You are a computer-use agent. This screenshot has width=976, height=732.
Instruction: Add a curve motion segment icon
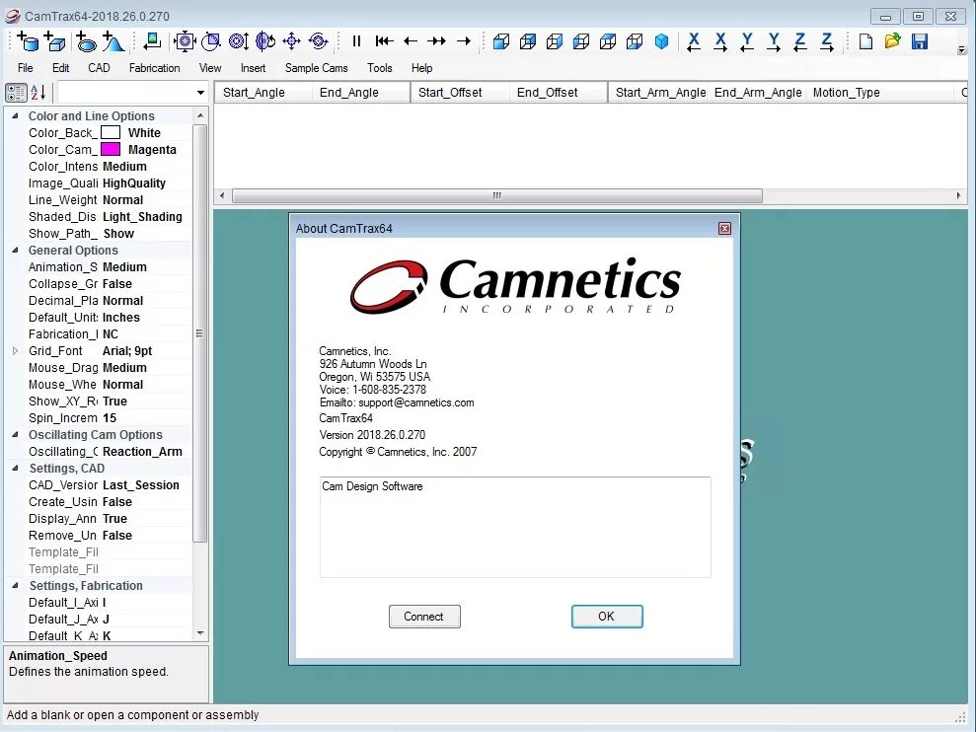point(113,41)
